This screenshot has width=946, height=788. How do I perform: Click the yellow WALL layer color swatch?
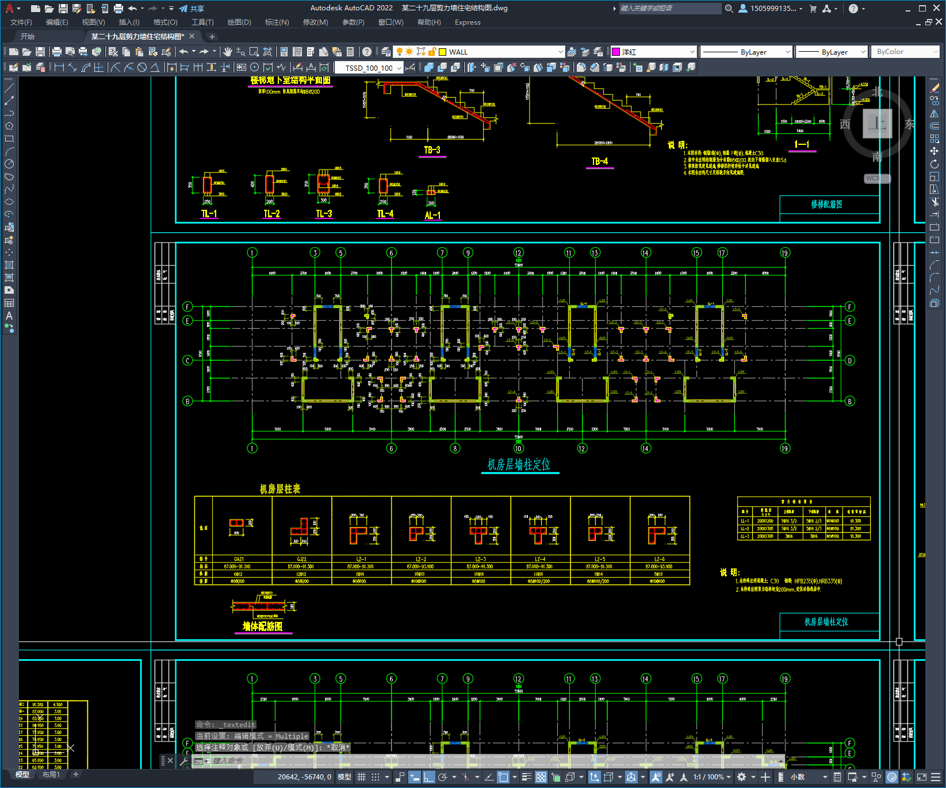pyautogui.click(x=443, y=52)
